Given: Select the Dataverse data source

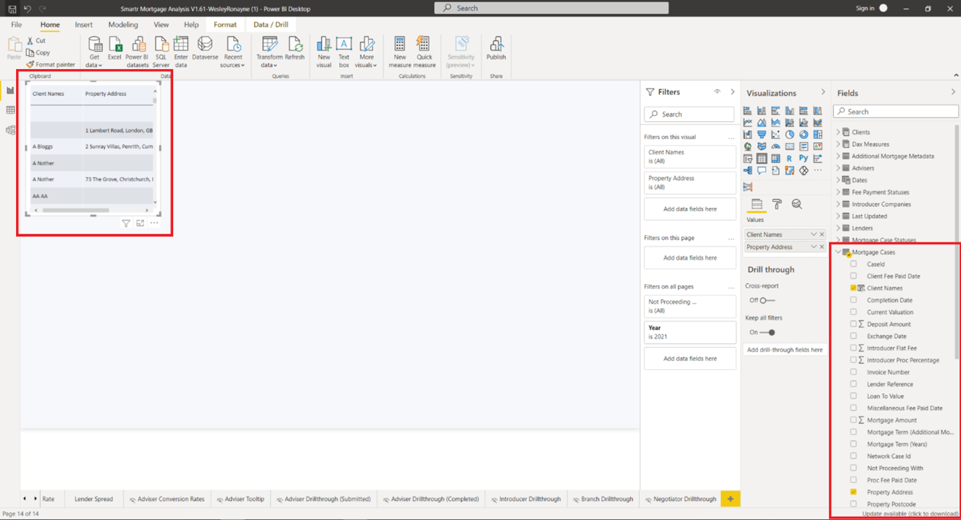Looking at the screenshot, I should (x=205, y=49).
